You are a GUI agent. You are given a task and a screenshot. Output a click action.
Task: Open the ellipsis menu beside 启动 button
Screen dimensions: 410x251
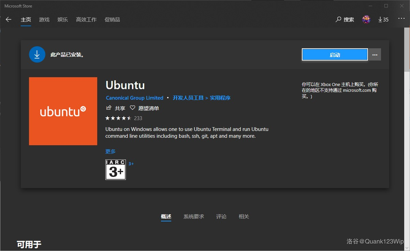click(x=375, y=54)
